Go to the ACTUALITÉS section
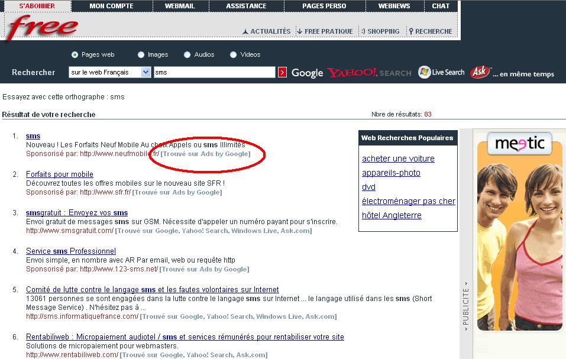 coord(266,32)
